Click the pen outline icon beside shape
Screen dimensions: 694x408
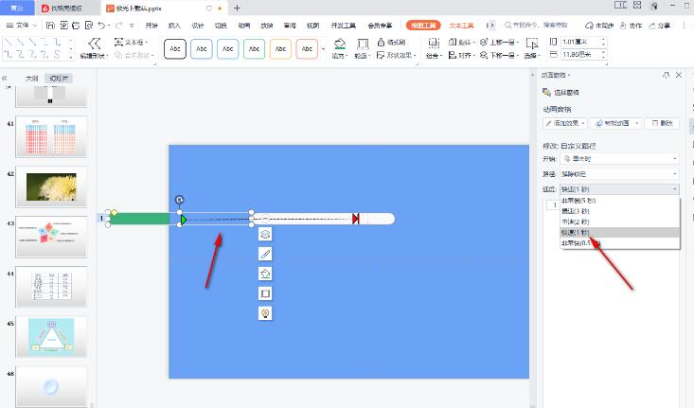(266, 254)
